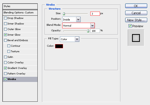This screenshot has width=150, height=105.
Task: Tick the Bevel and Emboss checkbox
Action: [x=6, y=40]
